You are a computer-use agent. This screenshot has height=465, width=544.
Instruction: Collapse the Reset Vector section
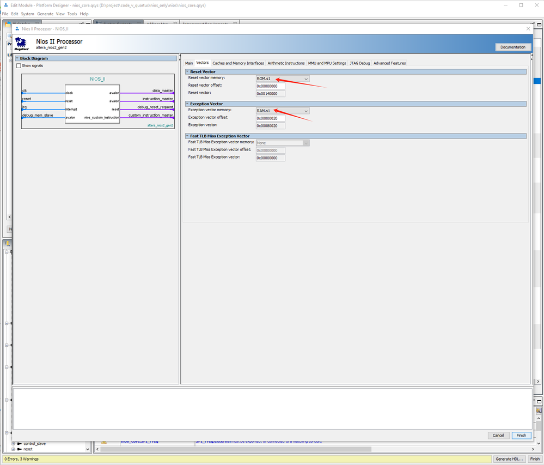[187, 71]
